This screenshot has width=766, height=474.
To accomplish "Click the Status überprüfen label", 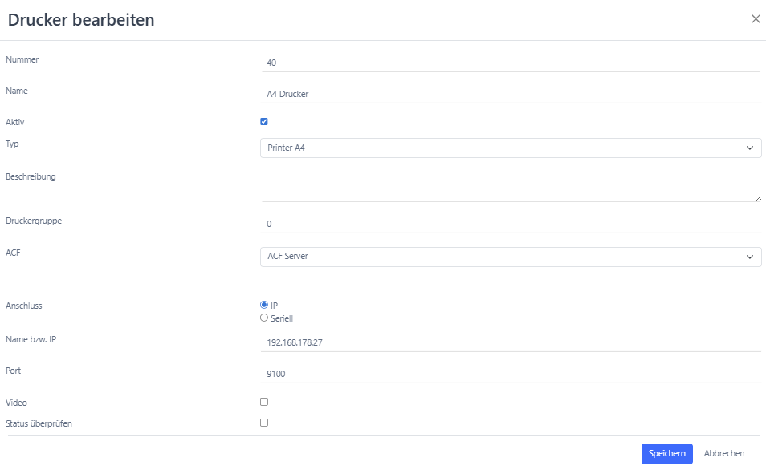I will click(x=39, y=423).
